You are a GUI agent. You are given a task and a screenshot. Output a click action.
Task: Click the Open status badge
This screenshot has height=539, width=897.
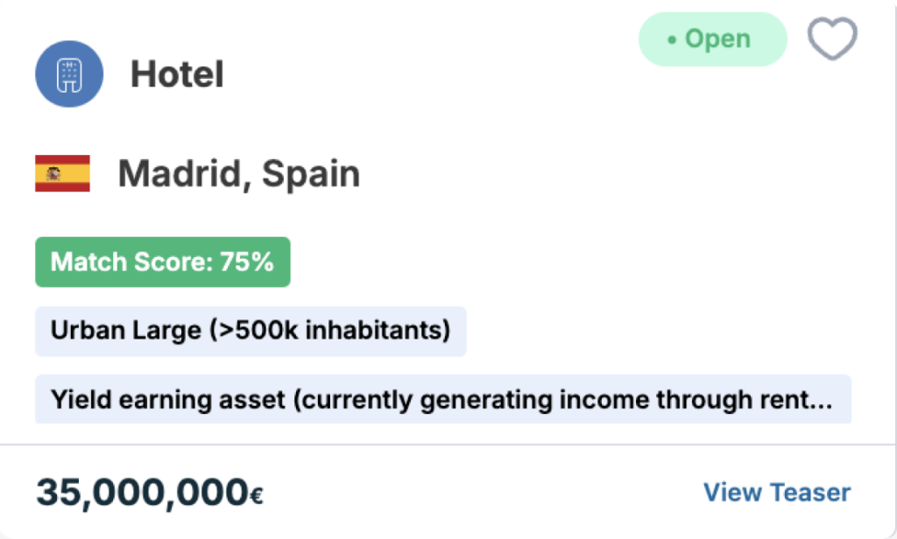pyautogui.click(x=713, y=38)
